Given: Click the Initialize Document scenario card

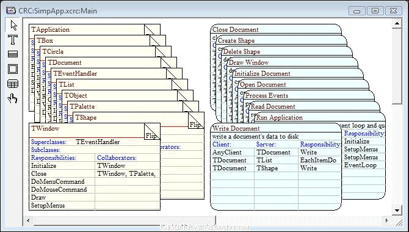Looking at the screenshot, I should [x=262, y=73].
